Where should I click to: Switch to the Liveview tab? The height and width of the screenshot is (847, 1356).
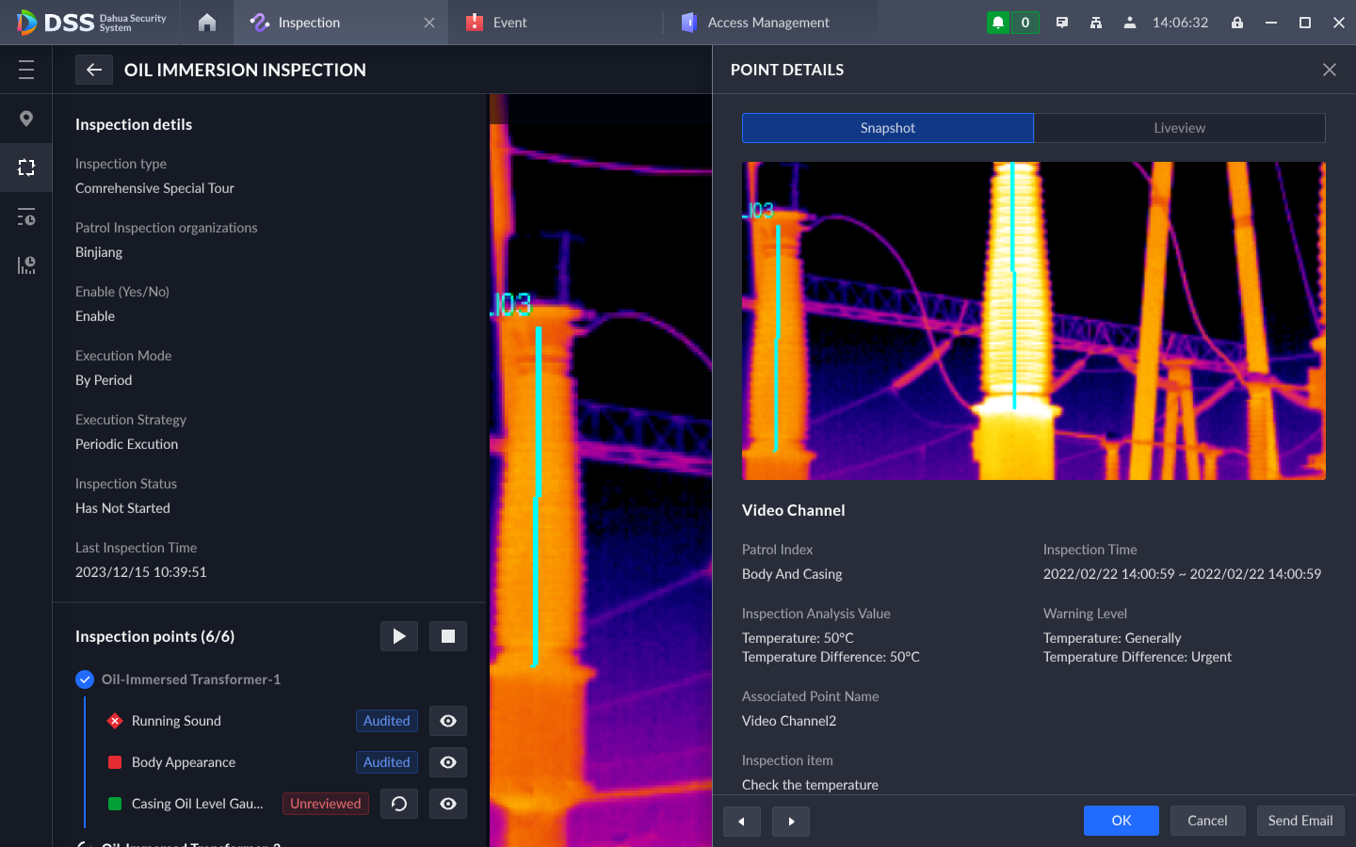[x=1179, y=128]
